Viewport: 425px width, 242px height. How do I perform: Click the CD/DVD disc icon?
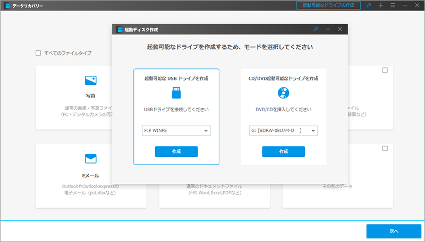tap(283, 94)
